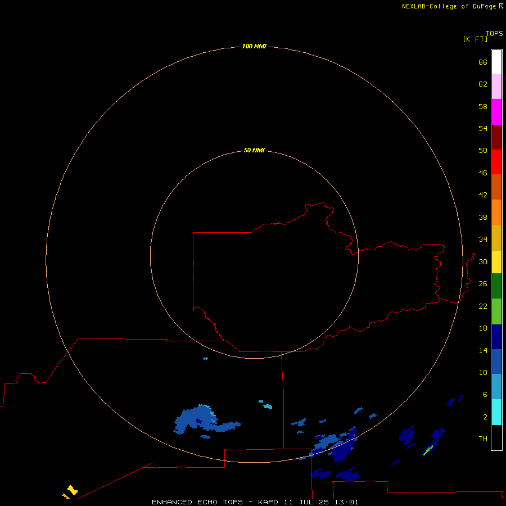Click the ENHANCED ECHO TOPS product title
The image size is (506, 506).
coord(197,502)
